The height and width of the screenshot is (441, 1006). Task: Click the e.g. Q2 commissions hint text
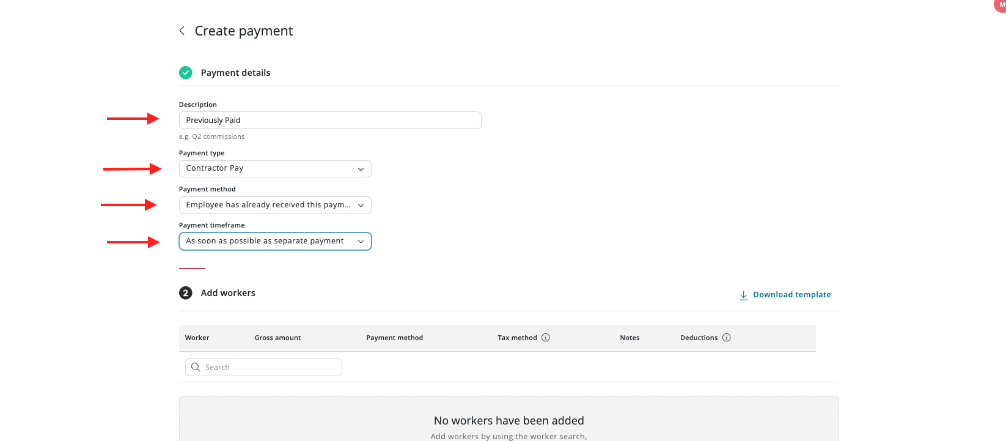click(x=211, y=136)
